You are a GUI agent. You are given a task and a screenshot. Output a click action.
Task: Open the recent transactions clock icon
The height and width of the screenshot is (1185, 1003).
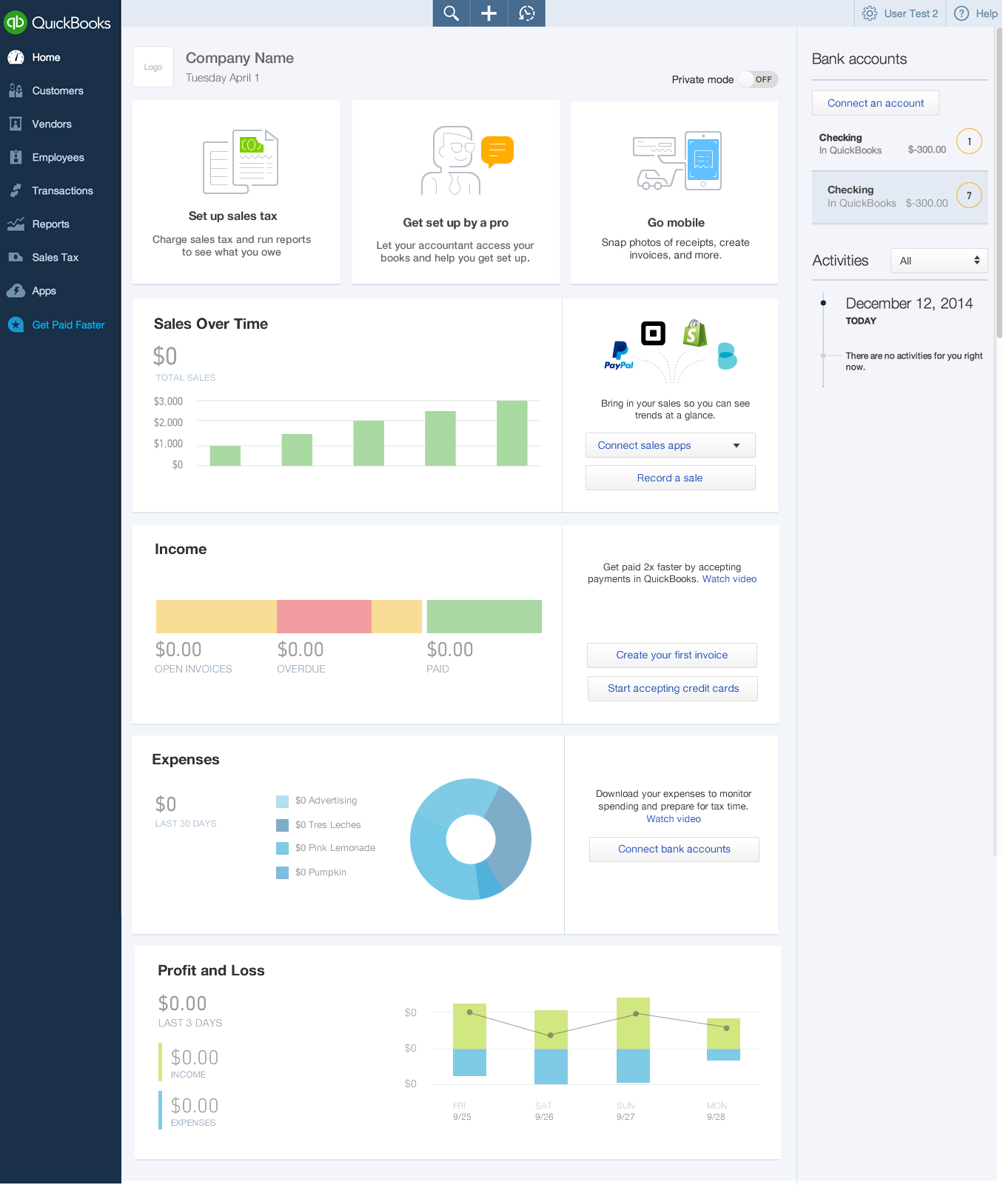(x=527, y=13)
